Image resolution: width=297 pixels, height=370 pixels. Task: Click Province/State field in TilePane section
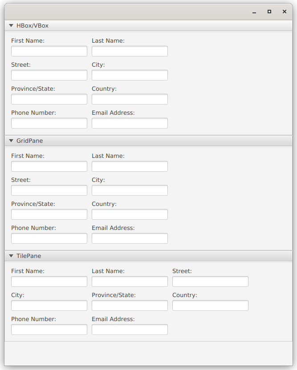pyautogui.click(x=130, y=306)
